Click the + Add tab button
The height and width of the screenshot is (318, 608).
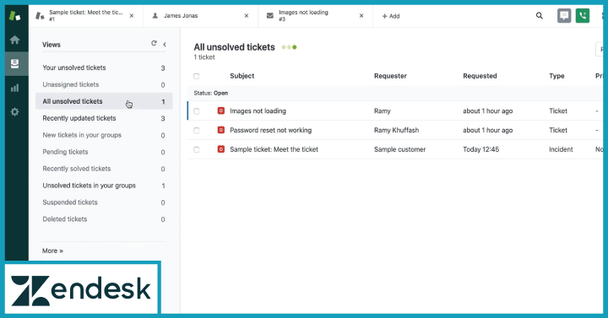point(390,16)
